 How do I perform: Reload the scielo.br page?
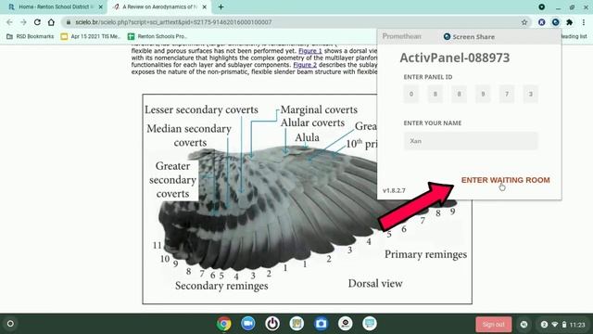37,22
